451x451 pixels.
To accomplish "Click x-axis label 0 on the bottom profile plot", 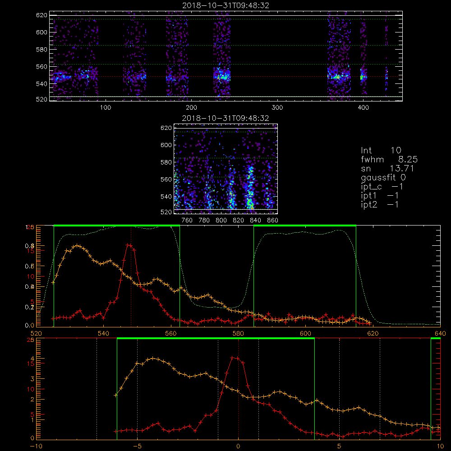I will 238,446.
